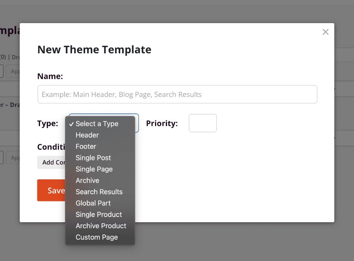Choose Header from the Type list
The width and height of the screenshot is (354, 261).
point(87,135)
